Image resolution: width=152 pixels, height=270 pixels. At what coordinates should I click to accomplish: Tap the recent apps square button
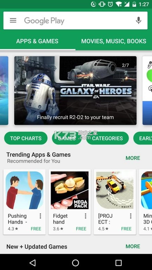(118, 263)
